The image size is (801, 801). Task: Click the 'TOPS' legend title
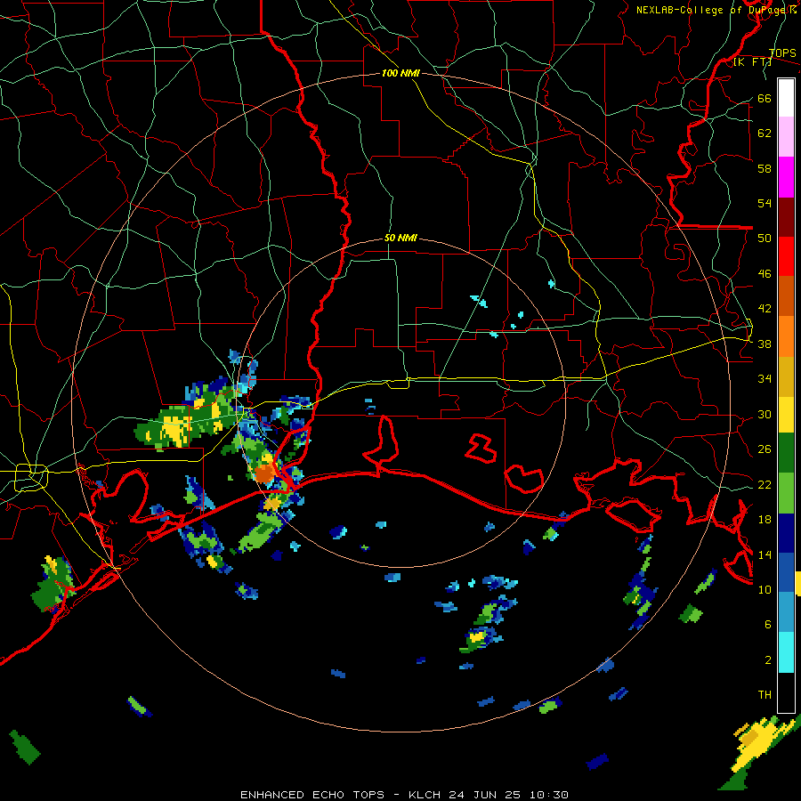(782, 53)
